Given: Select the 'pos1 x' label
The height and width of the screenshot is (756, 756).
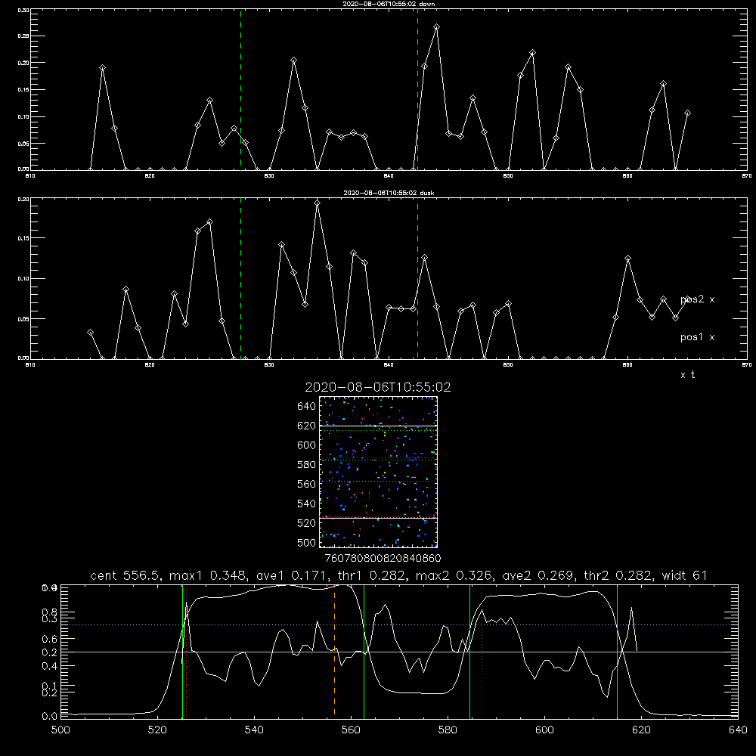Looking at the screenshot, I should [x=697, y=337].
